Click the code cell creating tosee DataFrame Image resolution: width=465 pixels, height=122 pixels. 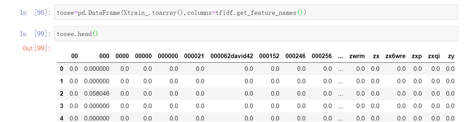(256, 12)
